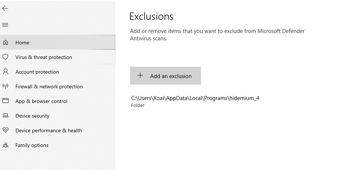Click the Firewall antenna signal icon
This screenshot has width=363, height=170.
(x=6, y=86)
